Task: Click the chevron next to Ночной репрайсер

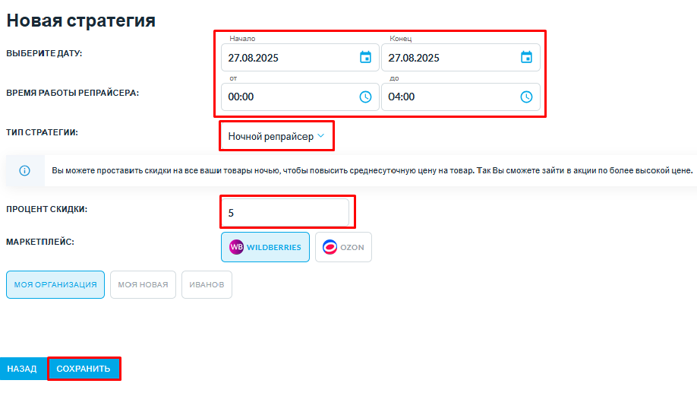Action: [321, 136]
